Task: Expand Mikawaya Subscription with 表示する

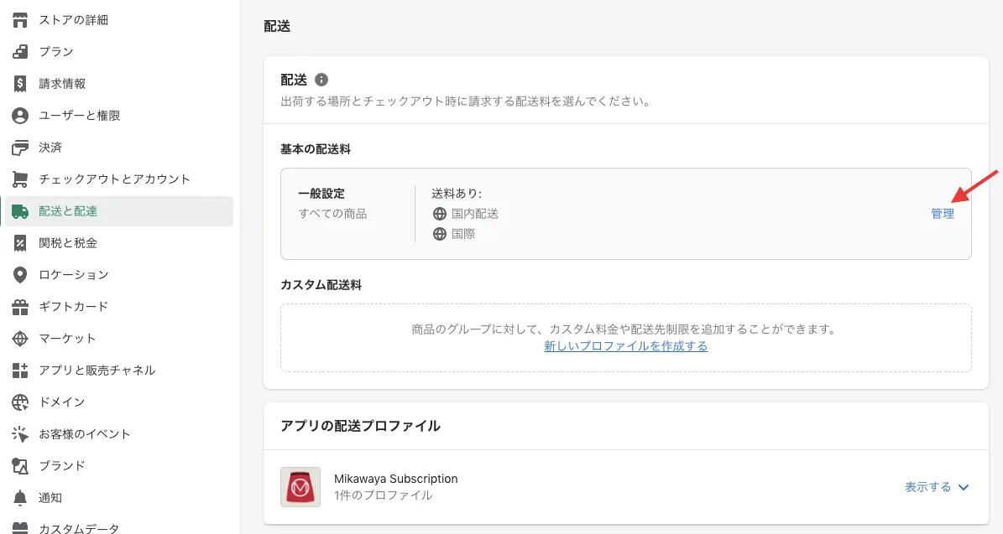Action: pos(927,487)
